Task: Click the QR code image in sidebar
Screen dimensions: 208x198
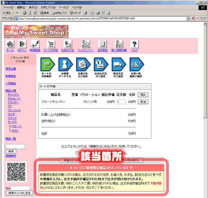Action: (x=16, y=172)
